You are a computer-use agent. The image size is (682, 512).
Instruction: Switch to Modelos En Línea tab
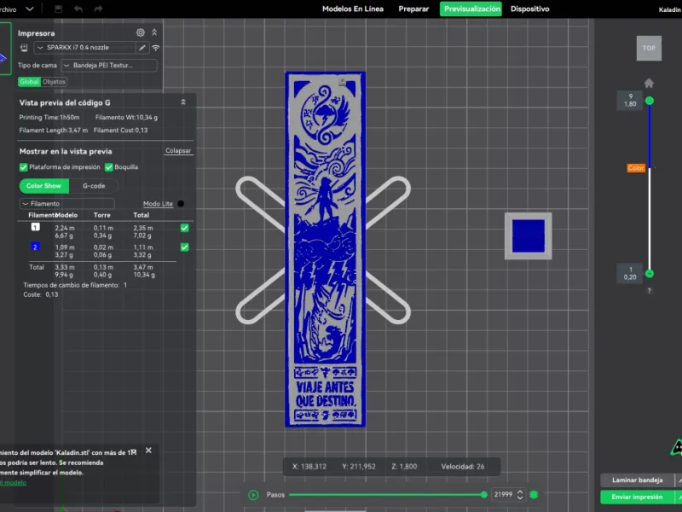tap(353, 9)
